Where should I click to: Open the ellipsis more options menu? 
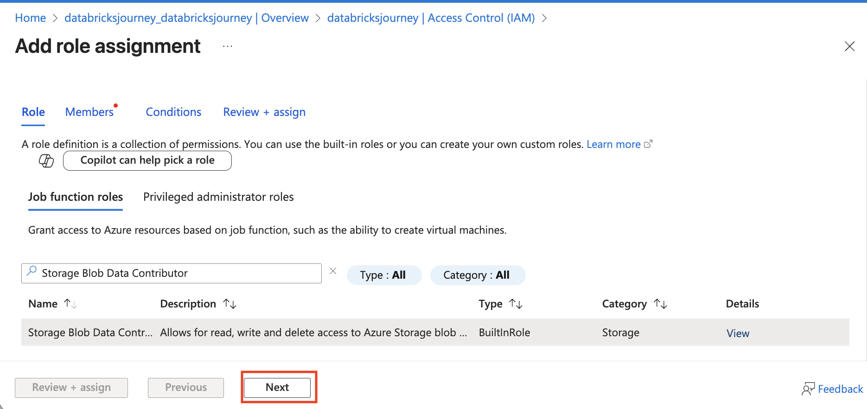[x=227, y=46]
